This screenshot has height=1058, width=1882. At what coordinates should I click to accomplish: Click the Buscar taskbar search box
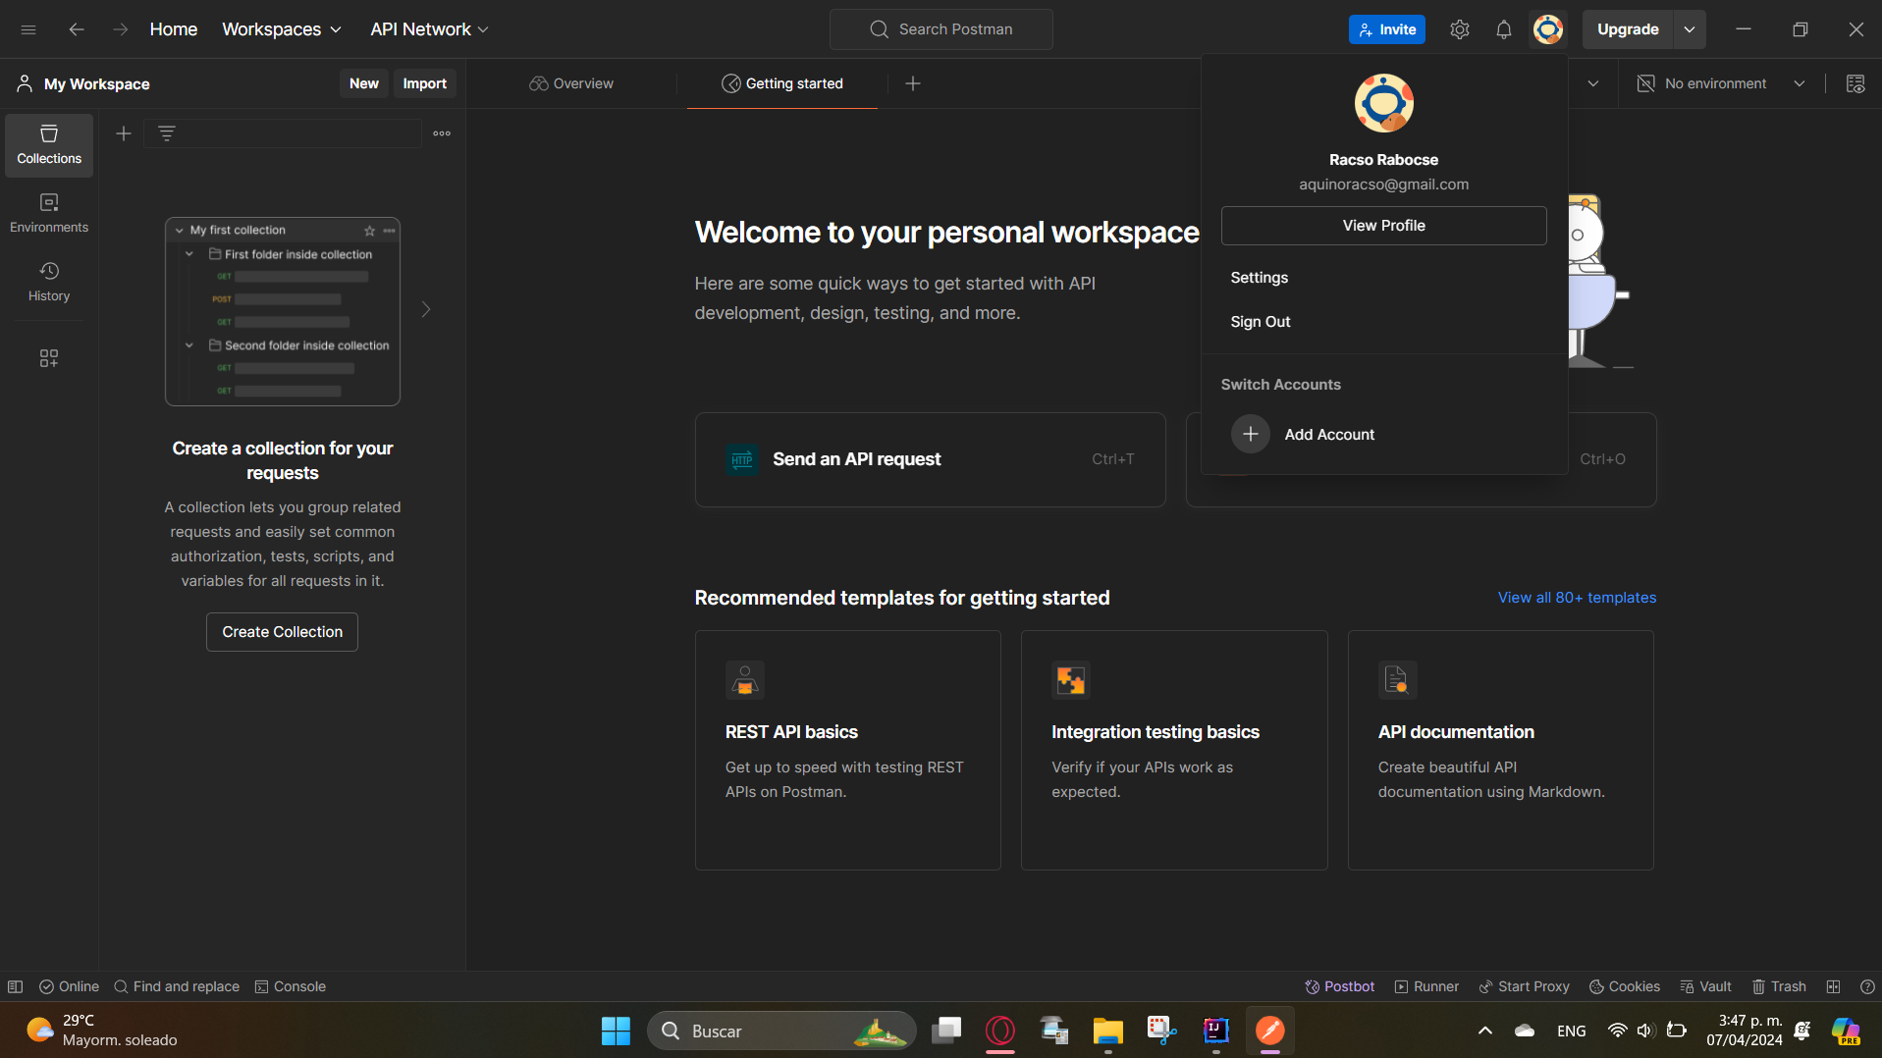pyautogui.click(x=781, y=1031)
